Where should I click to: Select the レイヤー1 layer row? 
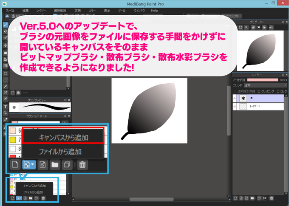258,106
